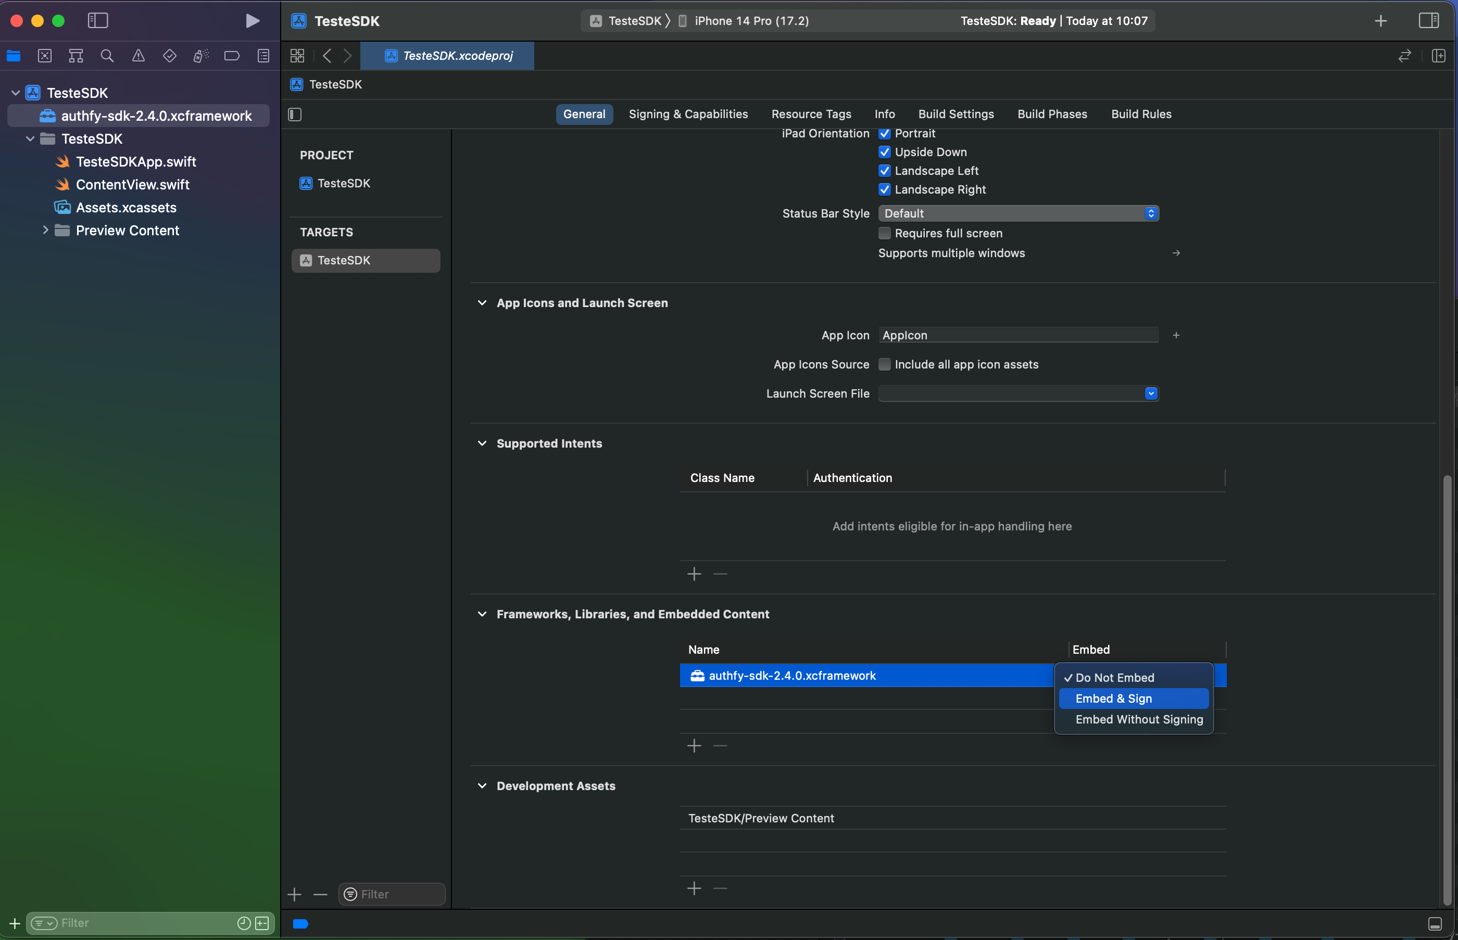Run the project with the Play button
Image resolution: width=1458 pixels, height=940 pixels.
pyautogui.click(x=252, y=21)
